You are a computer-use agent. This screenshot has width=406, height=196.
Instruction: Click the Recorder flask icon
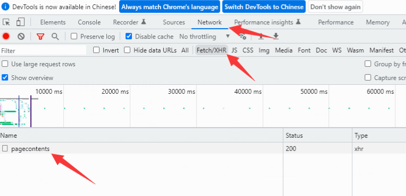[144, 22]
